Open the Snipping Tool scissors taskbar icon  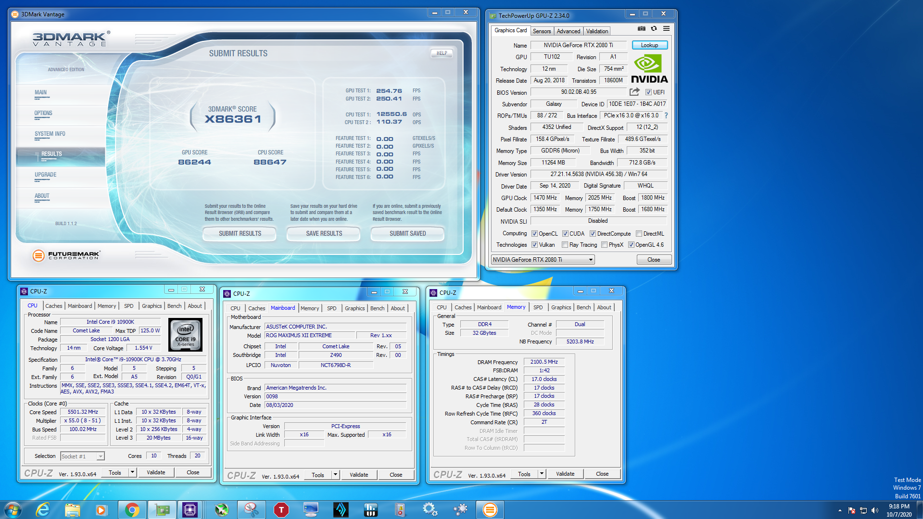[x=251, y=510]
